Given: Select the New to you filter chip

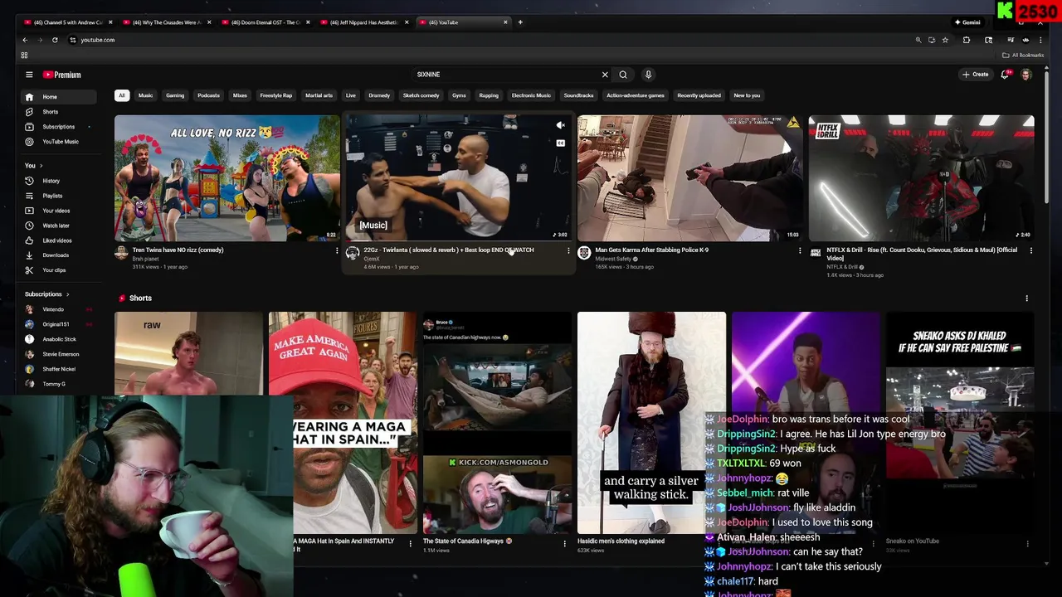Looking at the screenshot, I should 747,95.
